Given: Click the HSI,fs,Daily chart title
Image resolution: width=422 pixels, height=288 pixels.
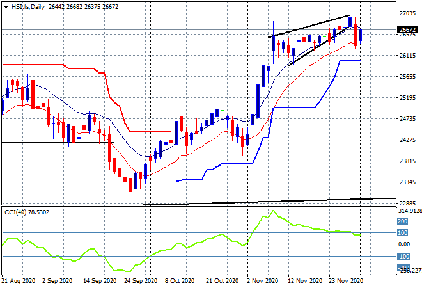Looking at the screenshot, I should click(28, 7).
